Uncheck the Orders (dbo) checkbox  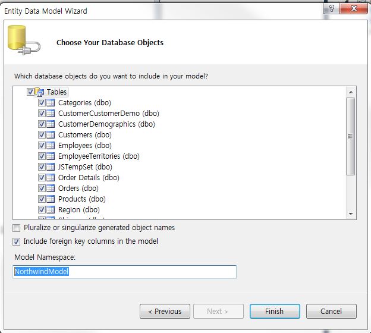click(42, 189)
